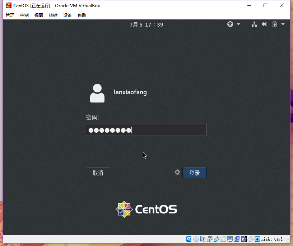
Task: Click the USB devices status icon
Action: (x=216, y=239)
